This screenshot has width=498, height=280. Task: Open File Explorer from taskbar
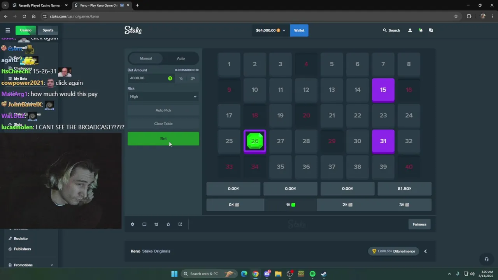[x=278, y=274]
